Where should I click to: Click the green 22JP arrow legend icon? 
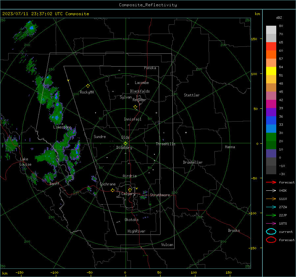click(271, 215)
